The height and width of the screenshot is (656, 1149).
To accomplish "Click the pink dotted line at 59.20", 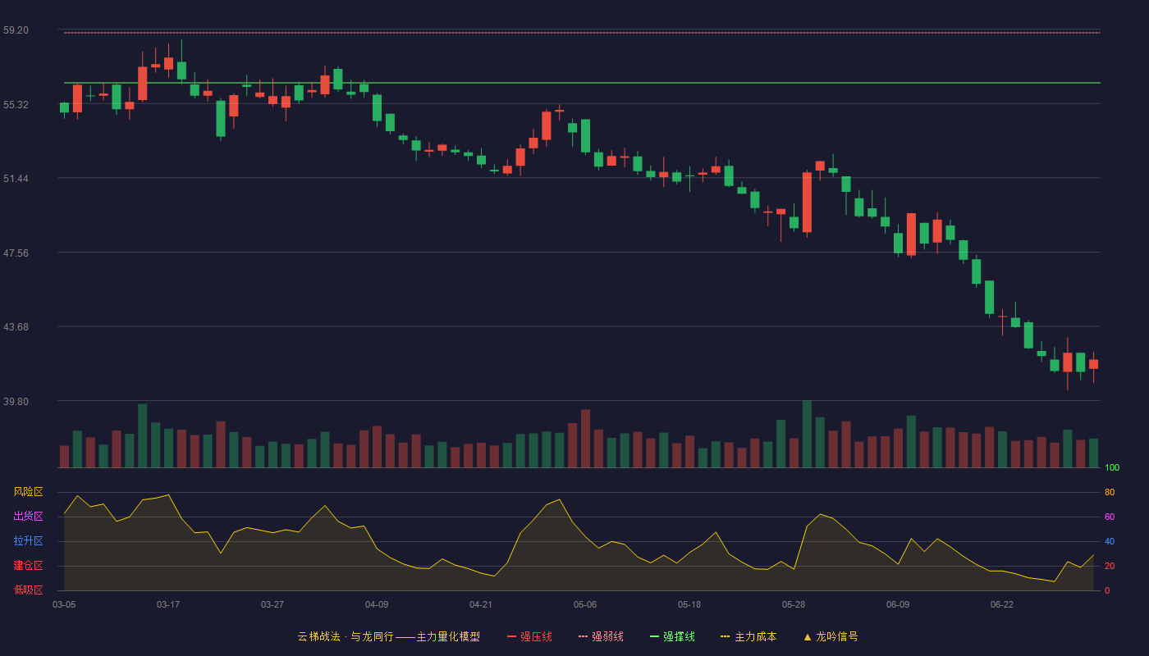I will 582,33.
